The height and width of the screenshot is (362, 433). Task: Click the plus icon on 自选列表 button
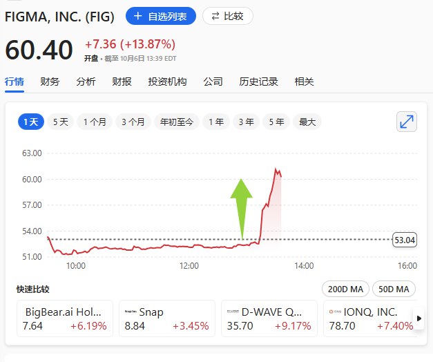click(137, 16)
